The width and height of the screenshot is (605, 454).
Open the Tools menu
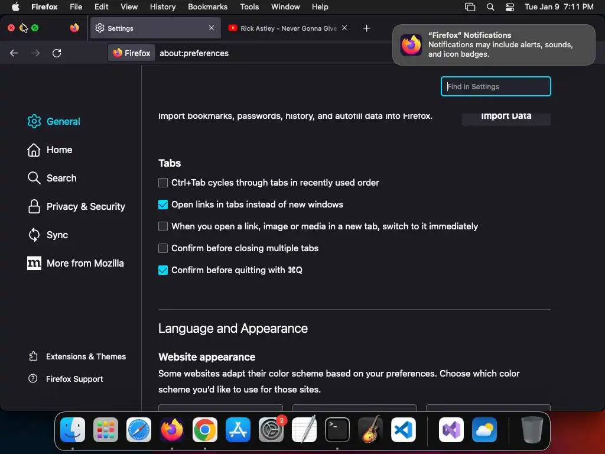[x=249, y=7]
